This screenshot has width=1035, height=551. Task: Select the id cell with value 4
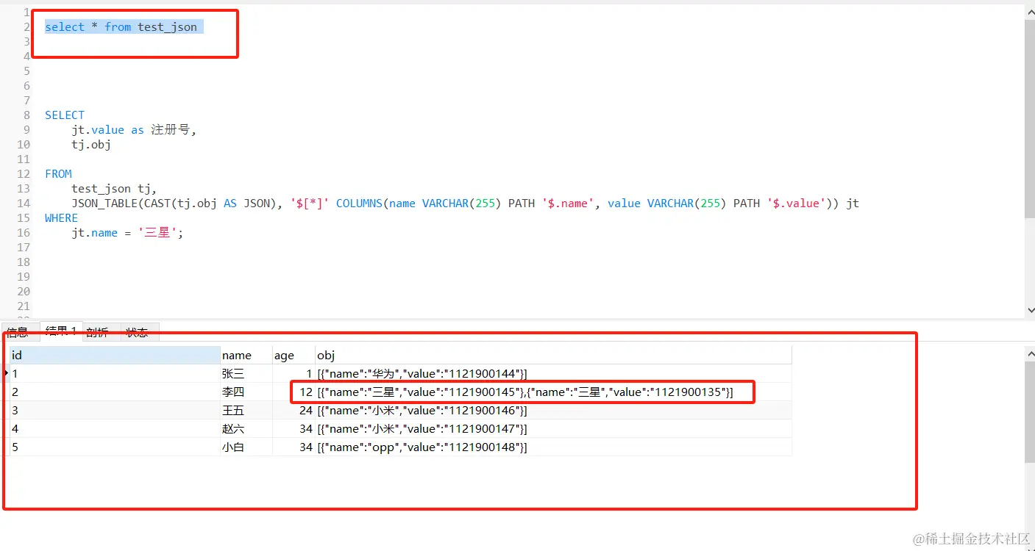tap(115, 428)
